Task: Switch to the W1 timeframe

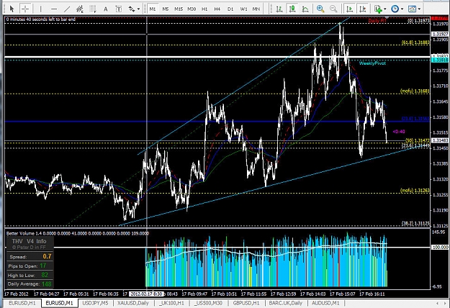Action: pos(243,9)
